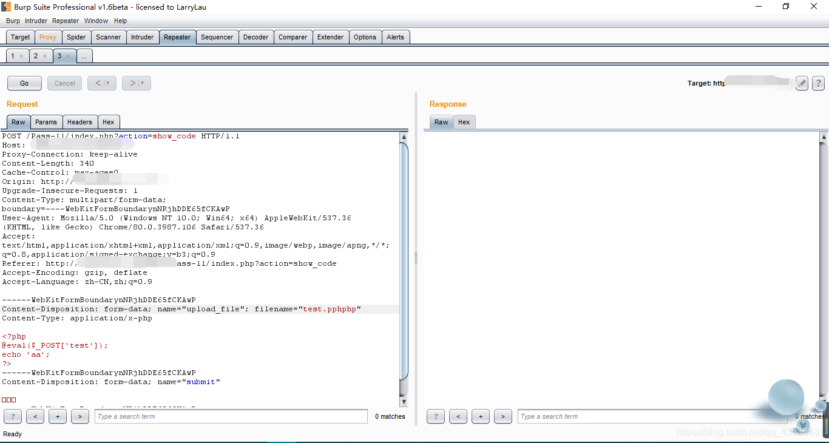Viewport: 829px width, 443px height.
Task: Switch to the Sequencer tab
Action: [x=217, y=37]
